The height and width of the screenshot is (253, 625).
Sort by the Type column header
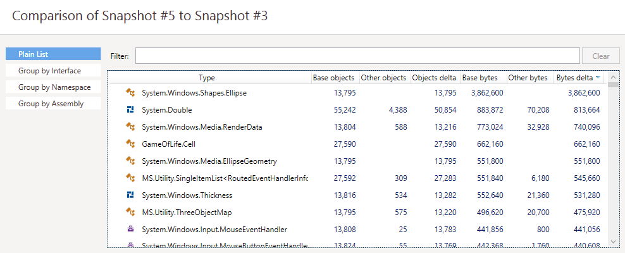[x=207, y=78]
